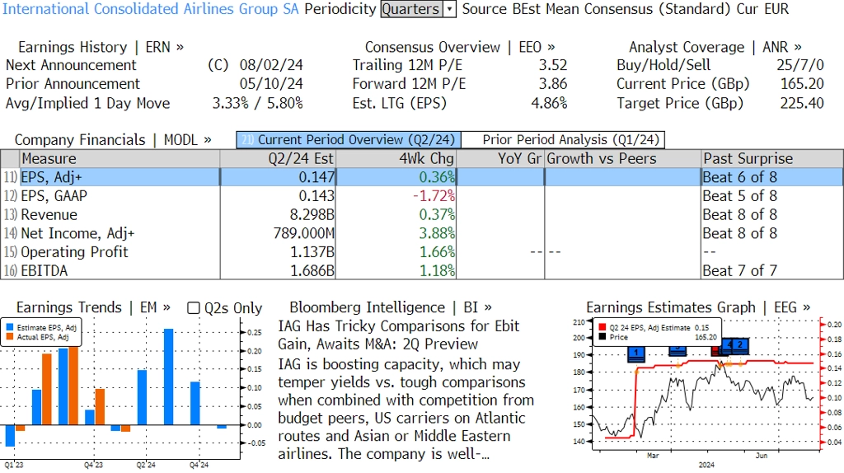Screen dimensions: 844x473
Task: Open Bloomberg Intelligence BI link
Action: tap(391, 307)
